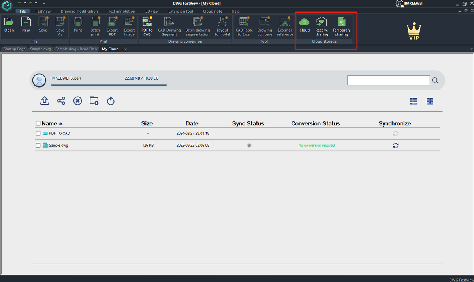This screenshot has width=474, height=282.
Task: Check the Sample.dwg file checkbox
Action: click(x=38, y=145)
